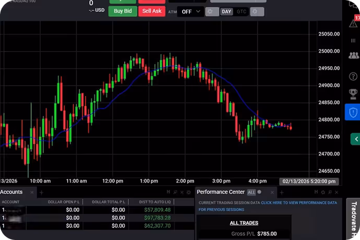
Task: Click the 3:00 pm time axis label
Action: pos(221,181)
